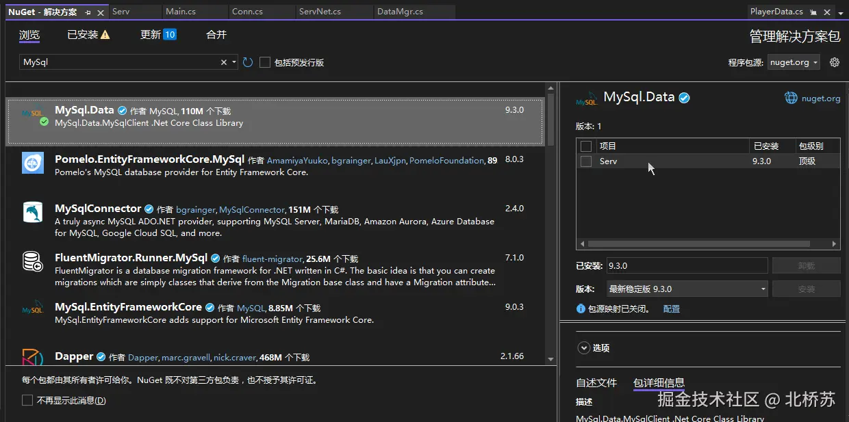This screenshot has width=849, height=422.
Task: Open the 程序包源 nuget.org dropdown
Action: [793, 62]
